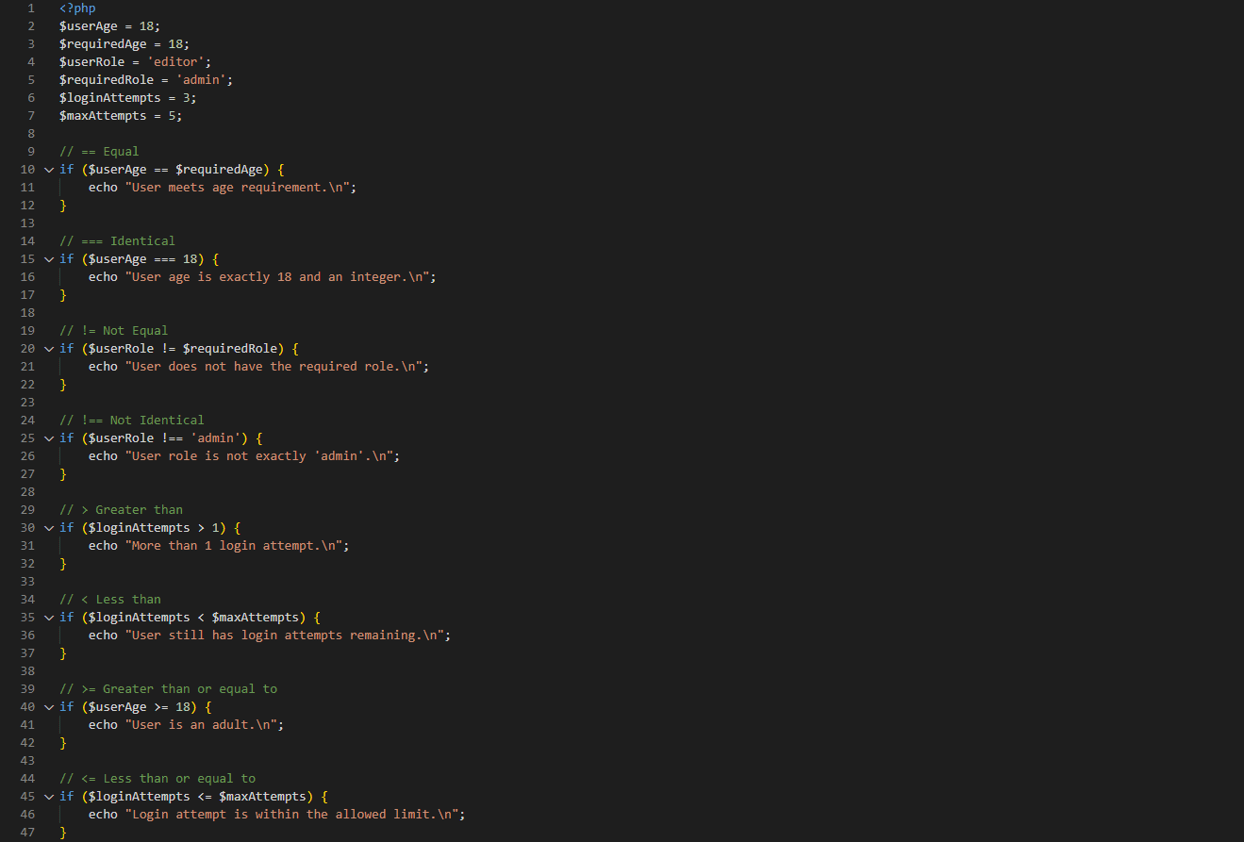
Task: Collapse the if block at line 20
Action: [x=48, y=349]
